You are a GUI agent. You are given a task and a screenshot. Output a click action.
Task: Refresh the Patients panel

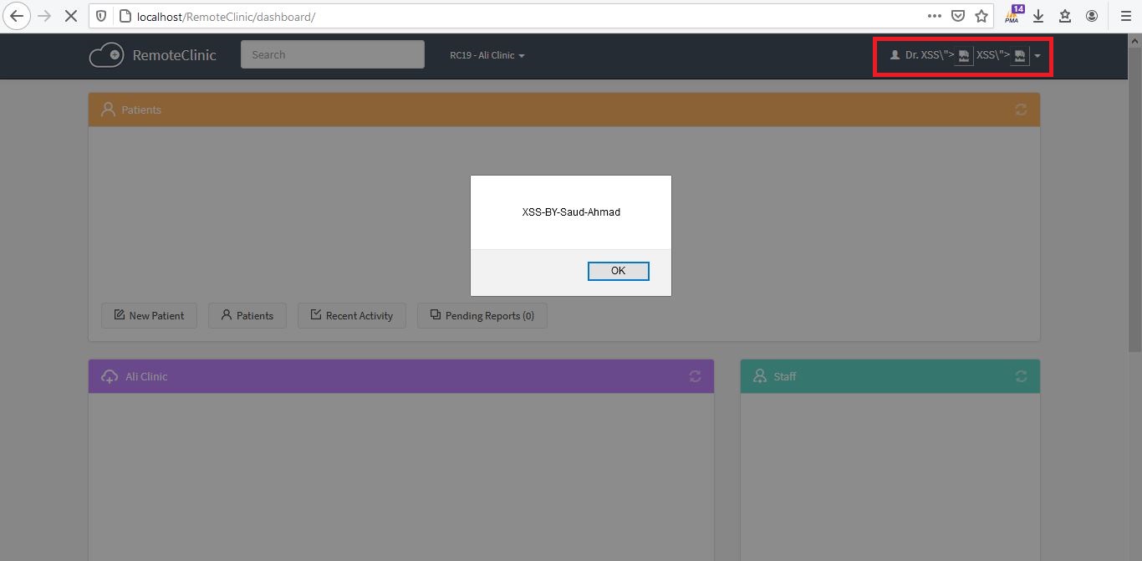pyautogui.click(x=1021, y=110)
